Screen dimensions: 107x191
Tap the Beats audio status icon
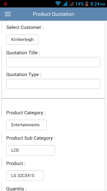coord(5,4)
